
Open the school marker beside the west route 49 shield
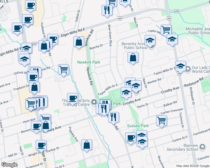tap(26, 48)
